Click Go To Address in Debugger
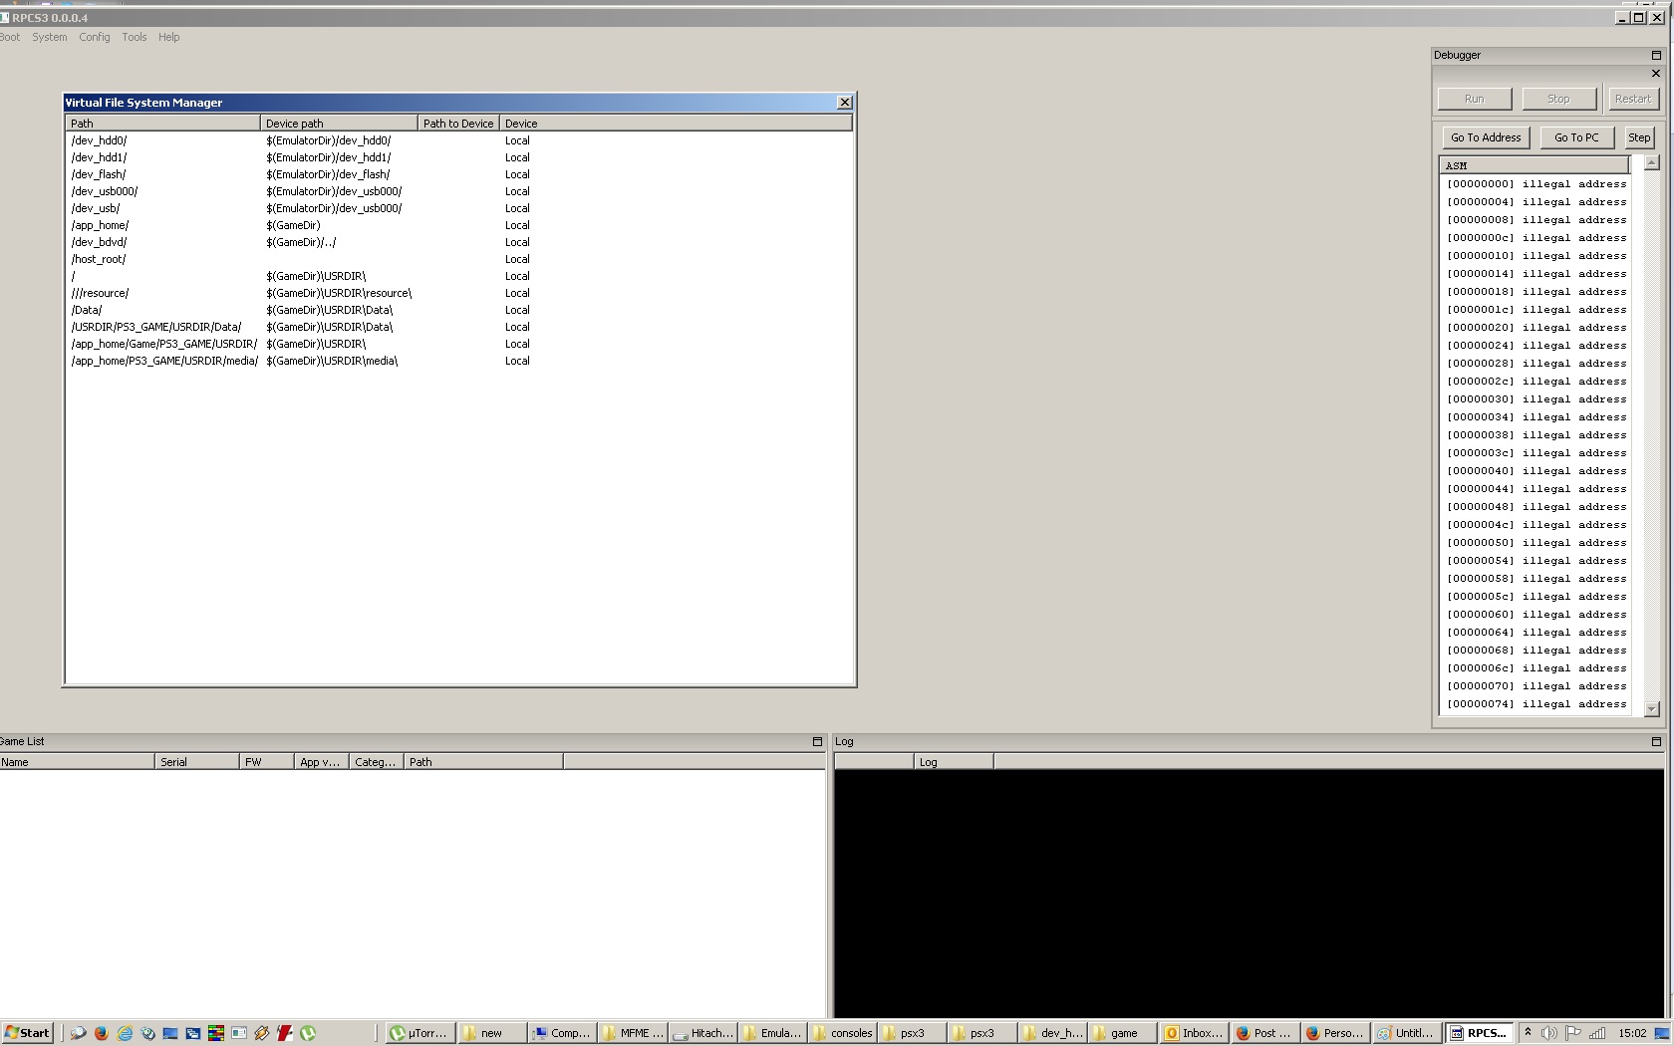 (x=1486, y=137)
